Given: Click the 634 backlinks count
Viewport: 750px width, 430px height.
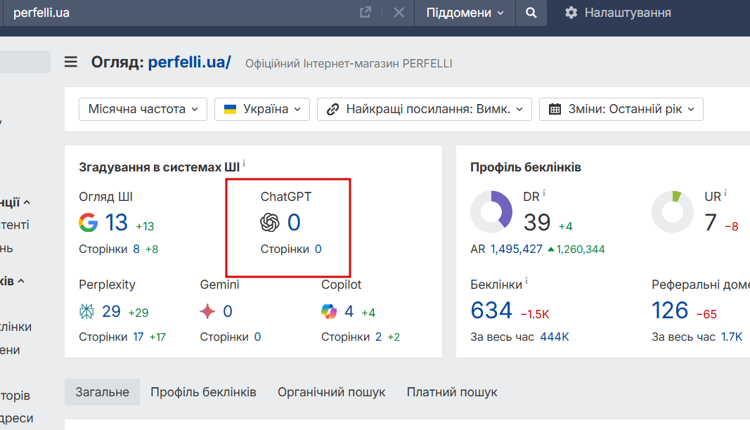Looking at the screenshot, I should pyautogui.click(x=491, y=311).
